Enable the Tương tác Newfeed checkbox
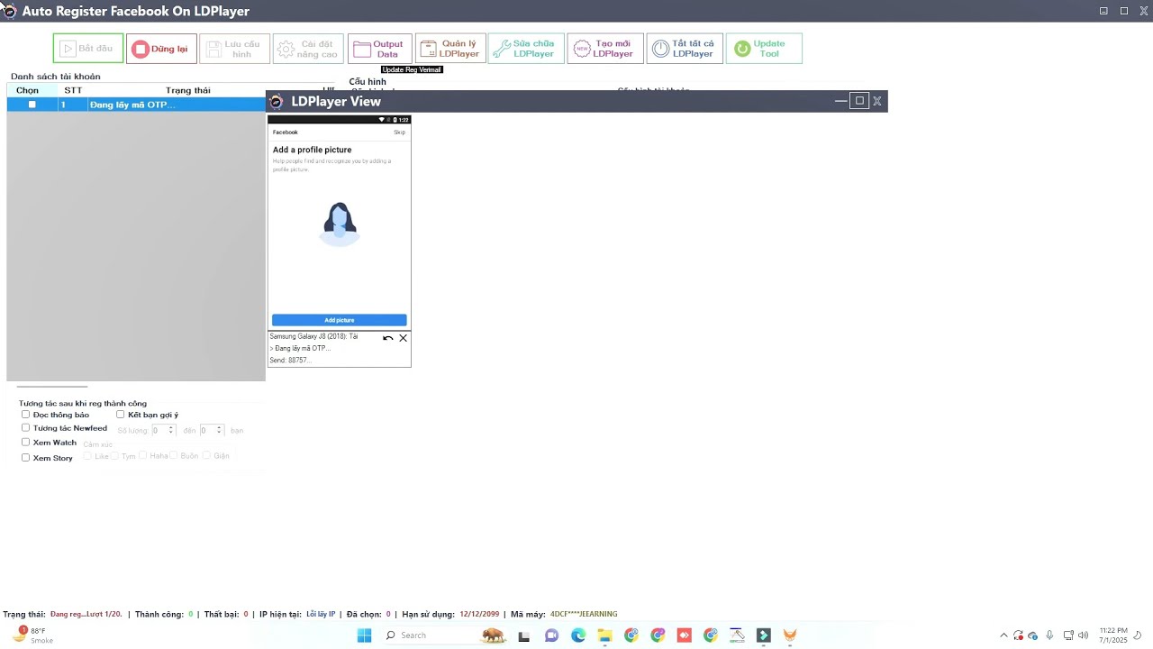The image size is (1153, 649). click(x=26, y=428)
